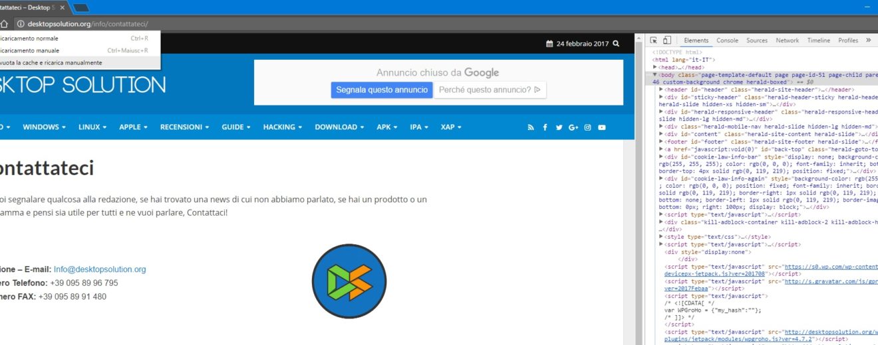This screenshot has width=878, height=345.
Task: Click the RSS feed icon in nav bar
Action: 531,127
